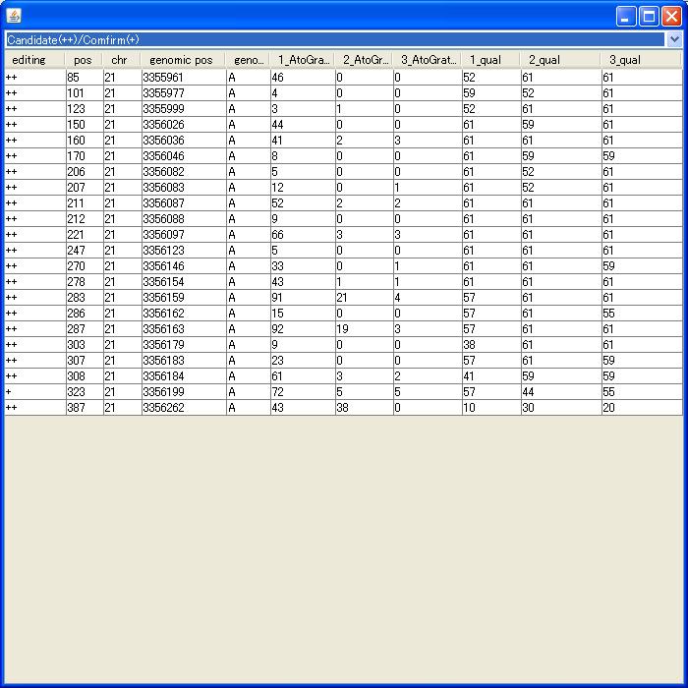Select genomic pos cell 3356183
This screenshot has height=688, width=688.
tap(184, 361)
